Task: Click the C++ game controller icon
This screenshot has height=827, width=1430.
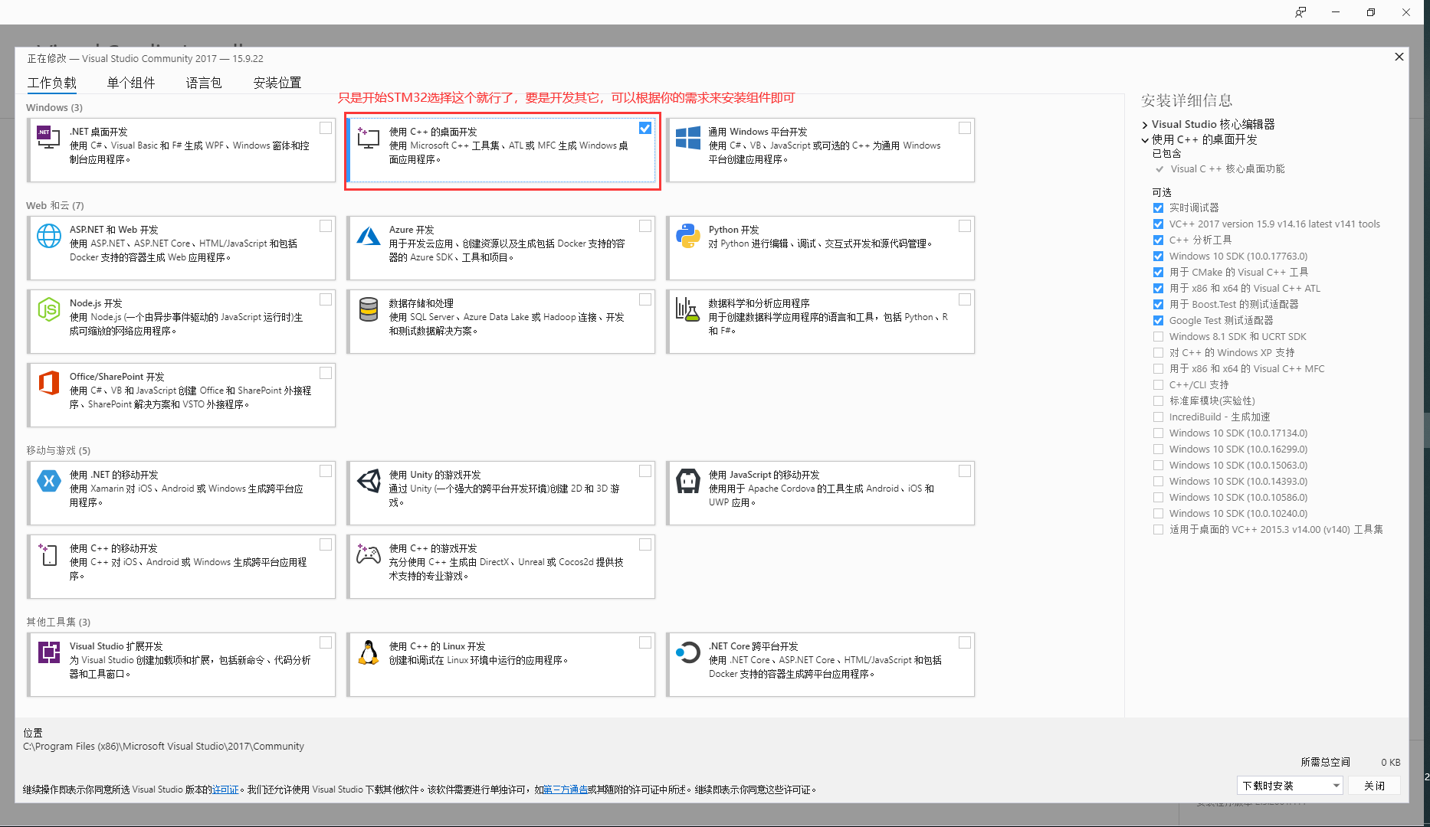Action: pos(369,554)
